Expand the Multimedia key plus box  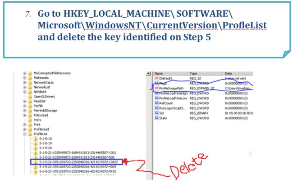(25, 78)
